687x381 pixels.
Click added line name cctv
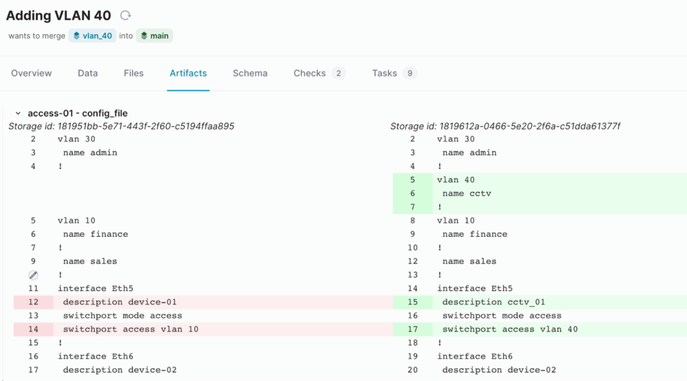click(467, 194)
